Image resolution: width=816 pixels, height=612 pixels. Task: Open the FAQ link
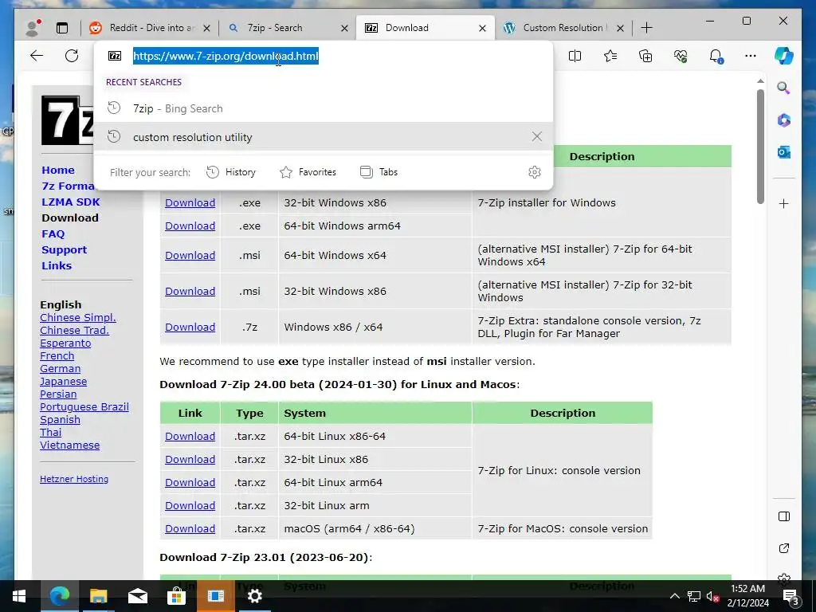click(x=53, y=233)
